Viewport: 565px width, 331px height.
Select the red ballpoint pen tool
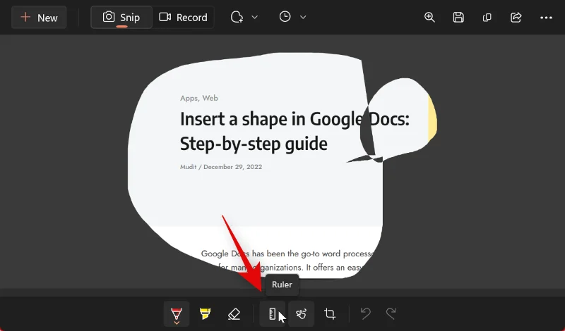click(177, 314)
